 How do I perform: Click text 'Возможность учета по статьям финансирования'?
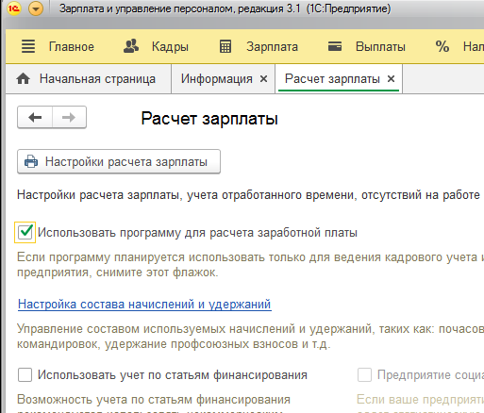154,400
